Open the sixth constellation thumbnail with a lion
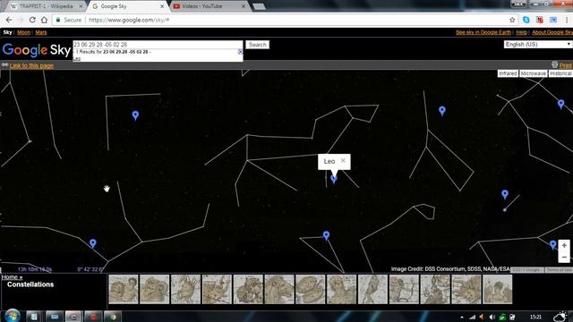Screen dimensions: 573x322 pos(279,289)
